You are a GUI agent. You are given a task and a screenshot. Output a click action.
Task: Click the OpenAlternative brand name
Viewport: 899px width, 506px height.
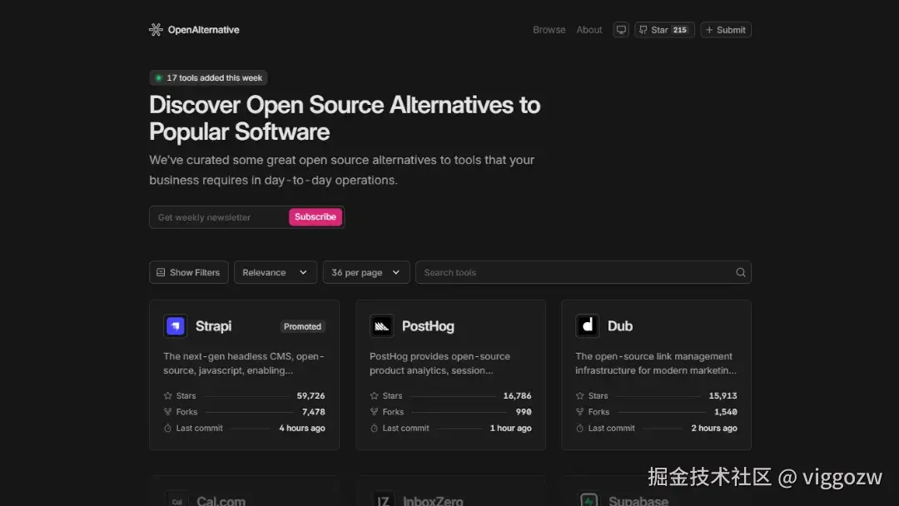click(204, 30)
